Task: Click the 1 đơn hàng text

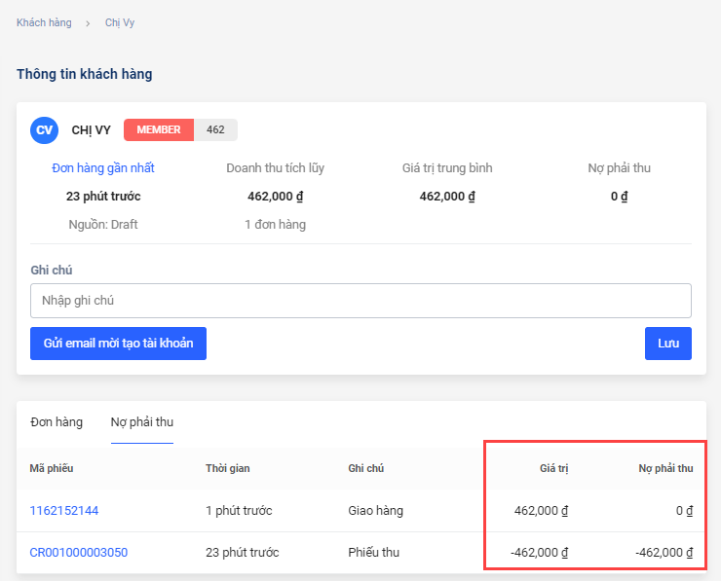Action: point(275,225)
